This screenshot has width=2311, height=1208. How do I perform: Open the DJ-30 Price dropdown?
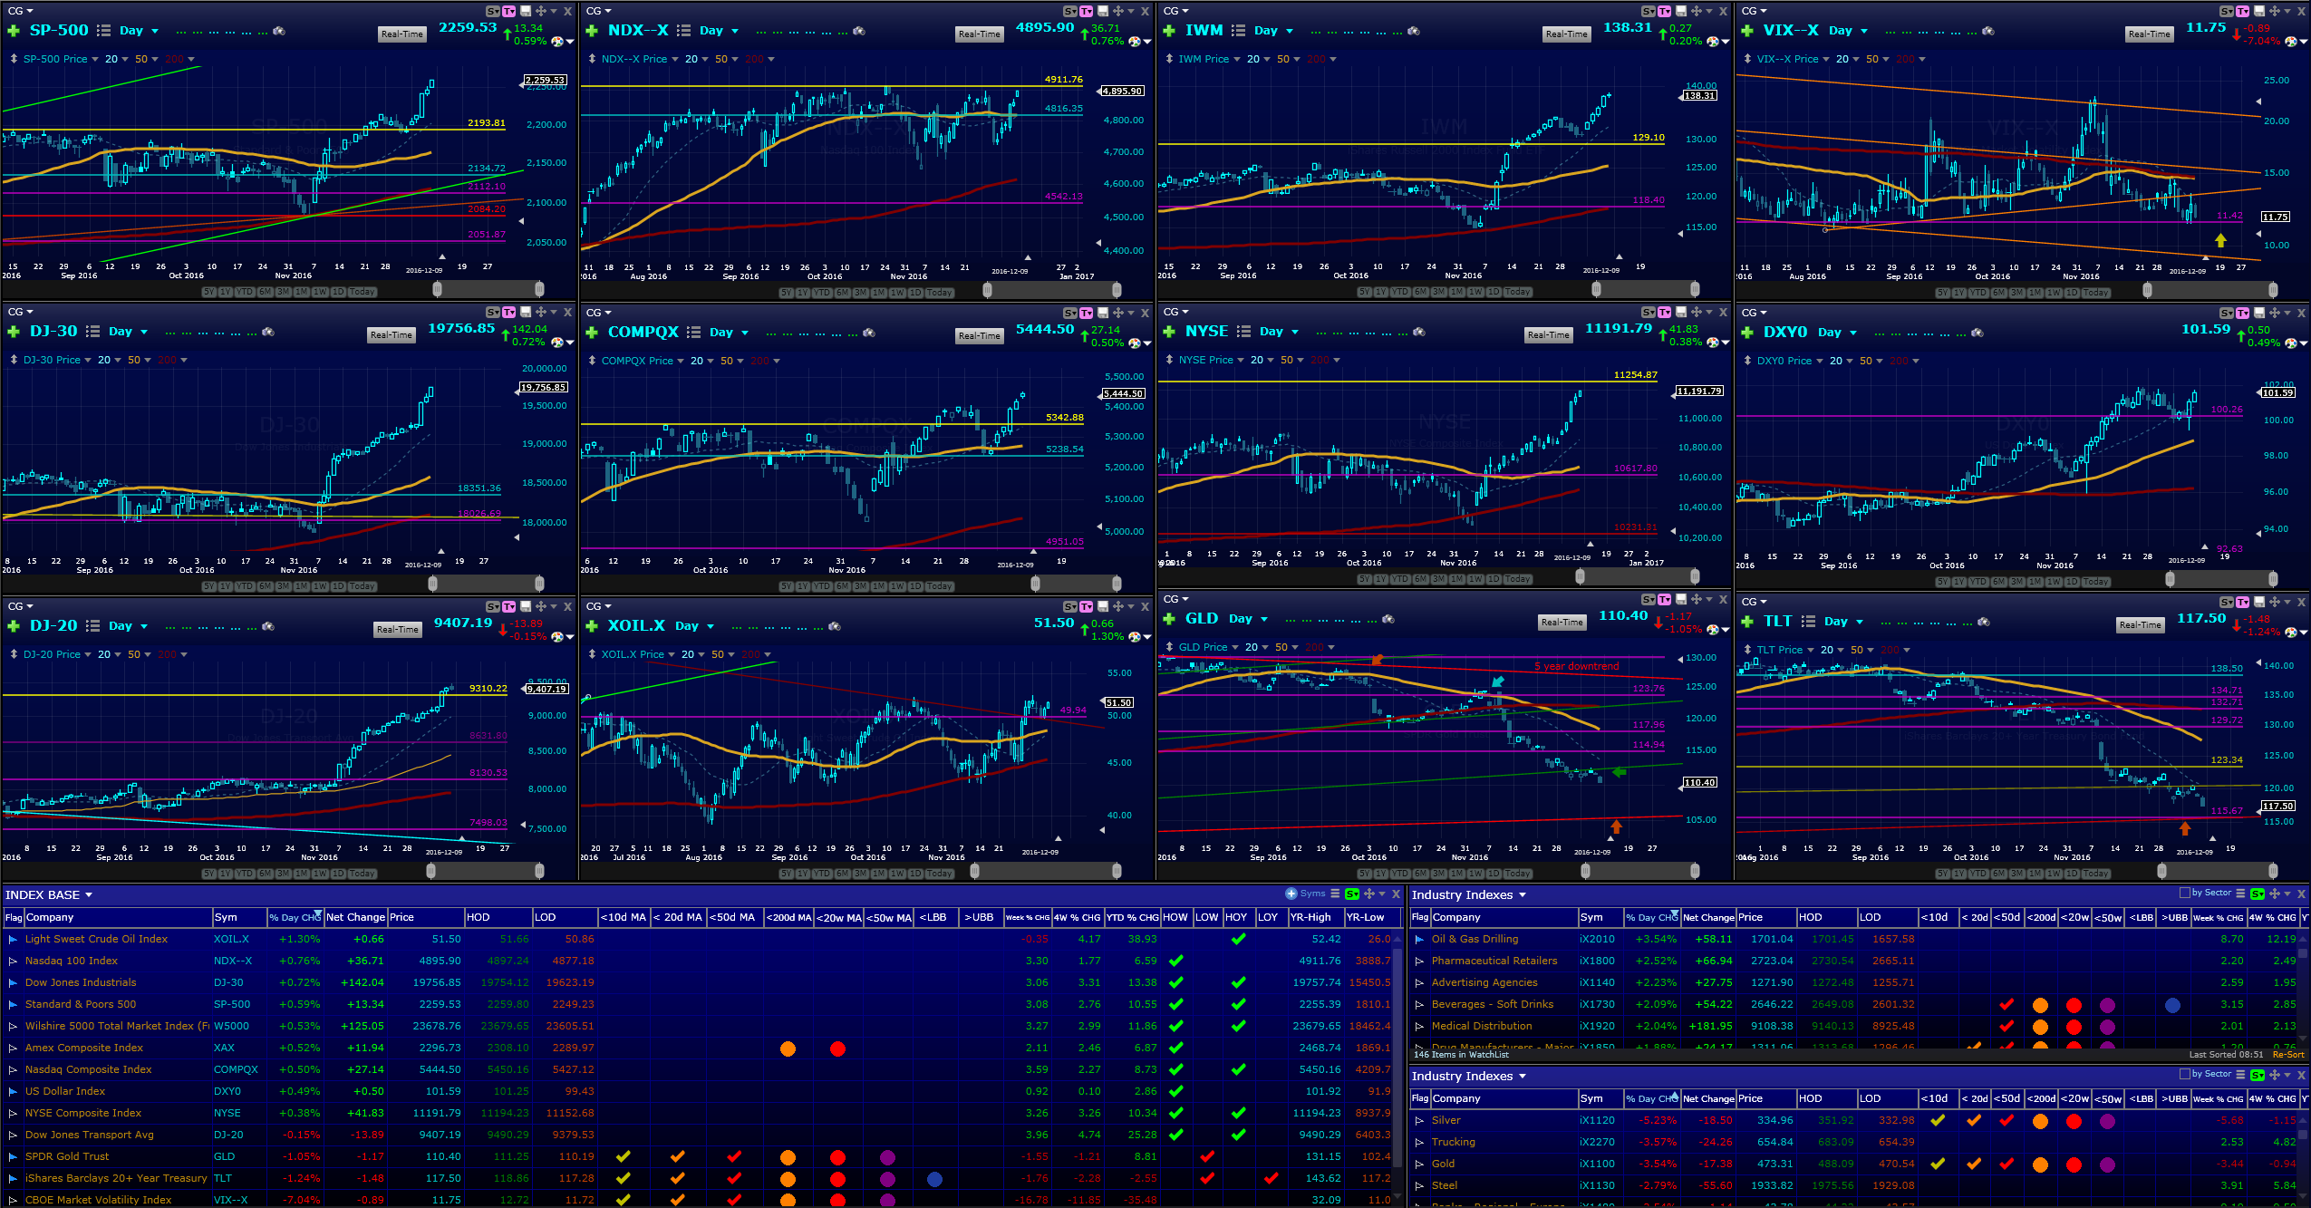(x=57, y=360)
